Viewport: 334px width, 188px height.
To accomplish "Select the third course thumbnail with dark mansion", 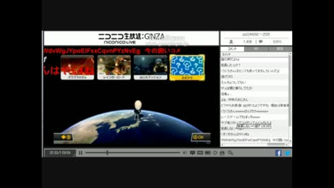I will [150, 67].
